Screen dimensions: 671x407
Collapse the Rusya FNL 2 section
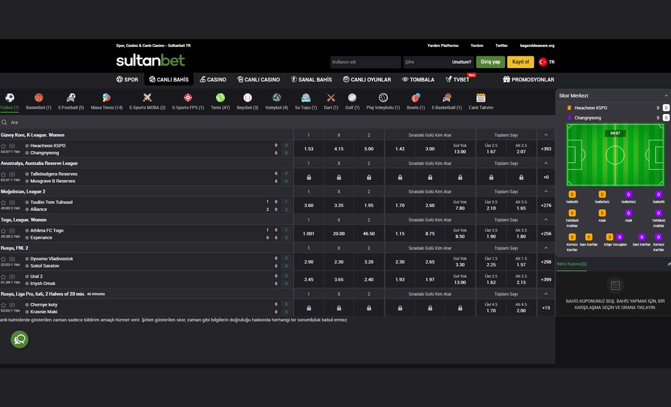(x=546, y=248)
